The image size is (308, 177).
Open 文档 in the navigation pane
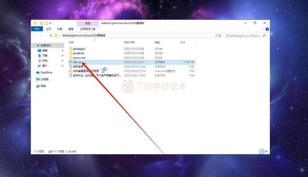[x=45, y=61]
